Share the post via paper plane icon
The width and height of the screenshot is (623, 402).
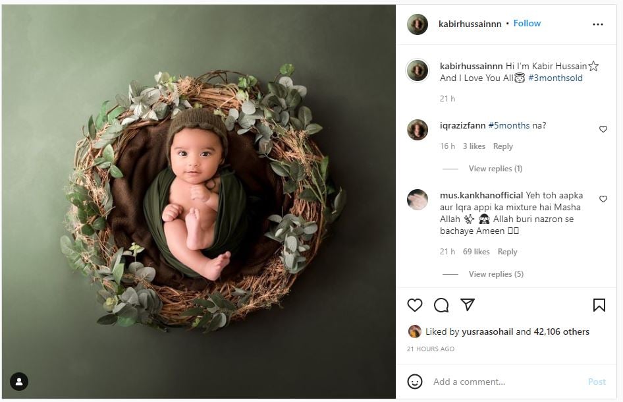468,305
